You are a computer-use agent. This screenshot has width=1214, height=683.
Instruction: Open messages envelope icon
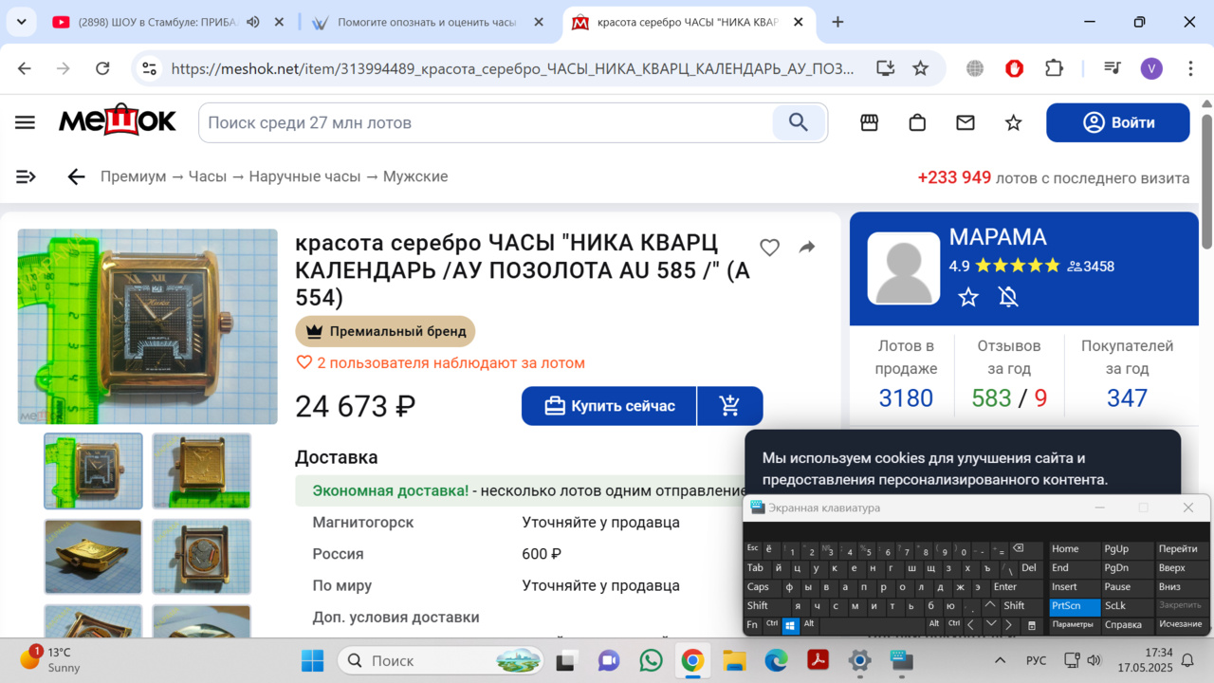pyautogui.click(x=966, y=122)
